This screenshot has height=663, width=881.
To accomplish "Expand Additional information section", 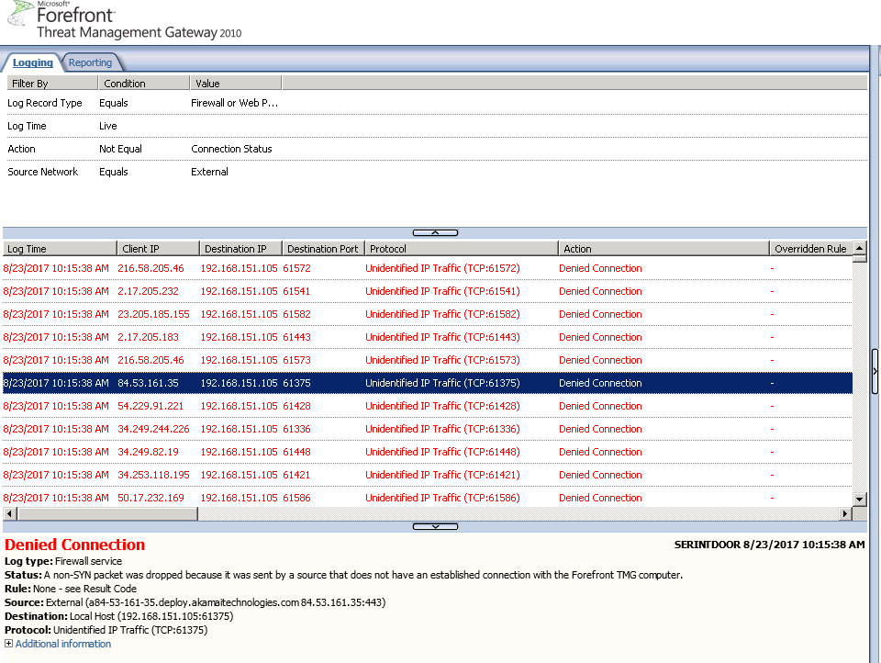I will pyautogui.click(x=62, y=644).
